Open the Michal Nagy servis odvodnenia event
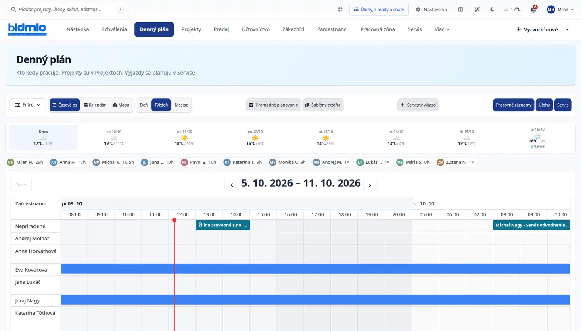581x331 pixels. point(531,225)
